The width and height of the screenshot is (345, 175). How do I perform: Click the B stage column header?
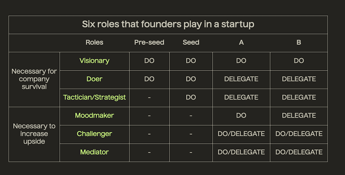pyautogui.click(x=299, y=42)
